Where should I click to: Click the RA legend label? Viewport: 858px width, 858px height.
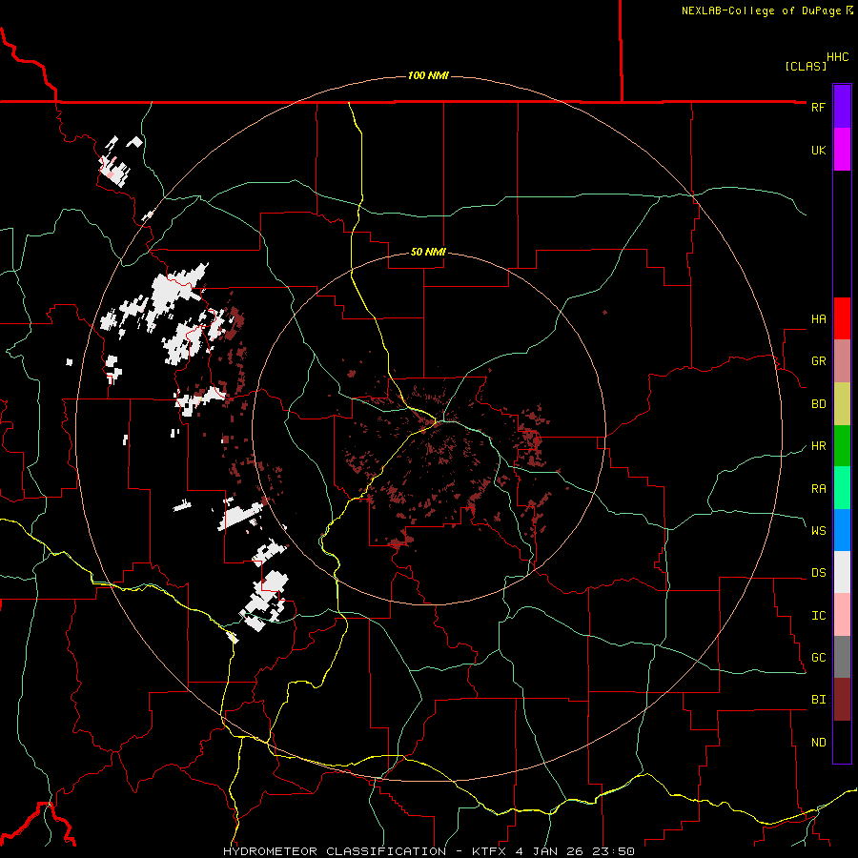point(818,489)
